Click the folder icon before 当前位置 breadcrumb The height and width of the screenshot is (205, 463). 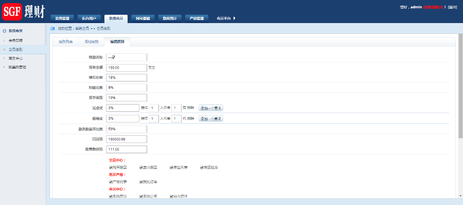point(52,29)
